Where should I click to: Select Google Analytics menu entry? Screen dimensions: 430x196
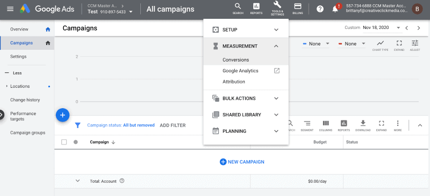[x=240, y=71]
